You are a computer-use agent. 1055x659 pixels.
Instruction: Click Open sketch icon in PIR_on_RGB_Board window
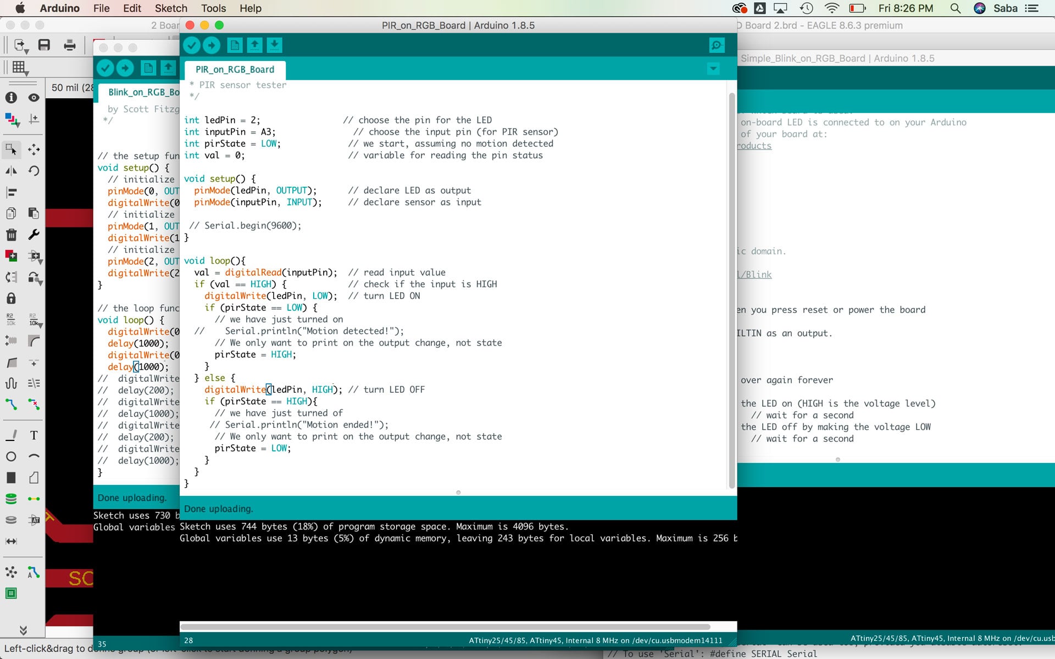pos(254,46)
